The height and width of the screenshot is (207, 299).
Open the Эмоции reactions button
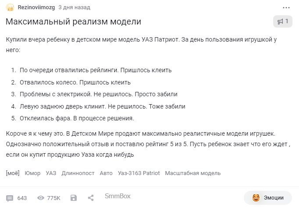pos(268,198)
